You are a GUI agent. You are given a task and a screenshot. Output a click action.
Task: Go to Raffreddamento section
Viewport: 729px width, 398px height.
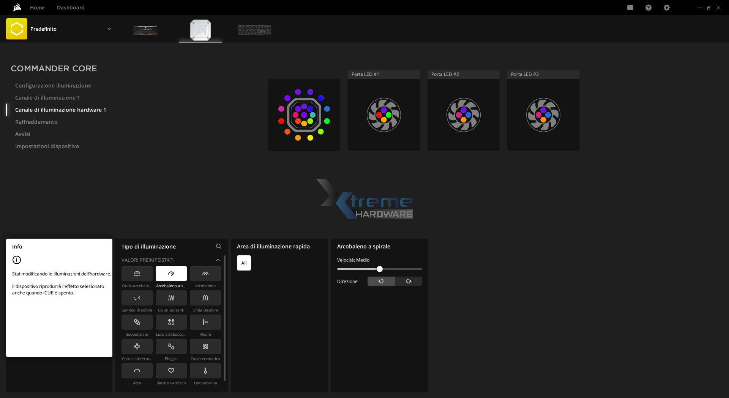(36, 122)
